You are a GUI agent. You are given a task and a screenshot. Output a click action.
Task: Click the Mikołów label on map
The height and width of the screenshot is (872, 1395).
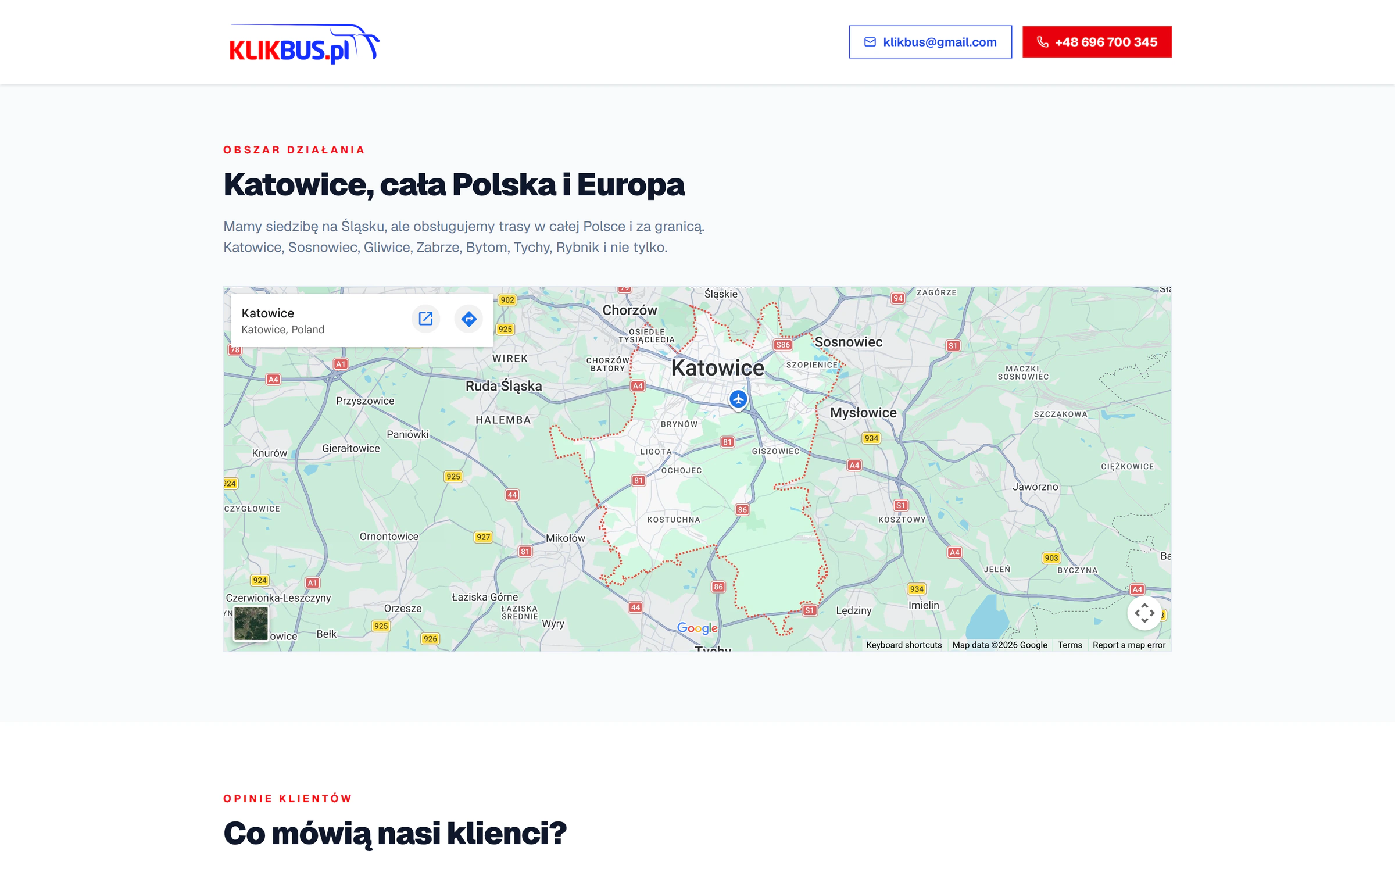click(x=565, y=538)
